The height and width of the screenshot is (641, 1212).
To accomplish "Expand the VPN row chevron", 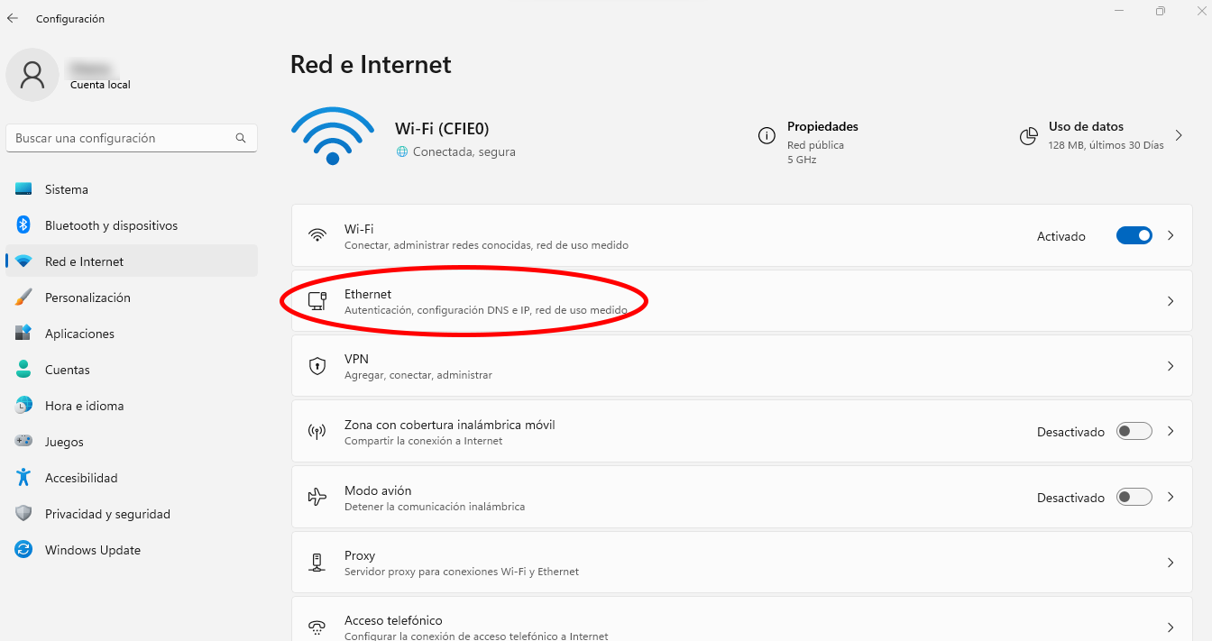I will point(1171,366).
